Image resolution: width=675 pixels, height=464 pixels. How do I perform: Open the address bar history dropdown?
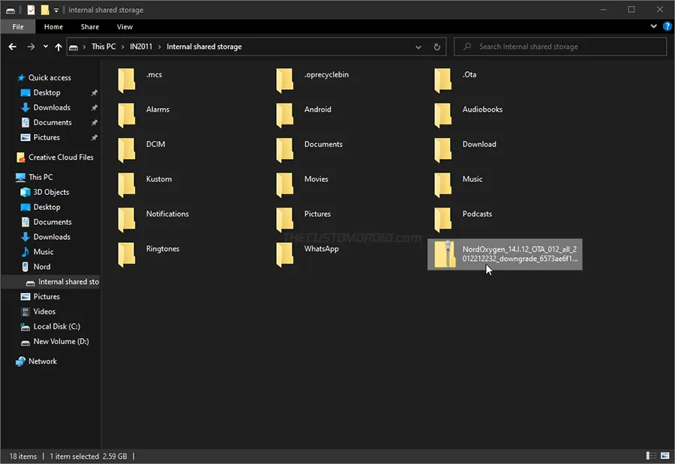click(418, 46)
